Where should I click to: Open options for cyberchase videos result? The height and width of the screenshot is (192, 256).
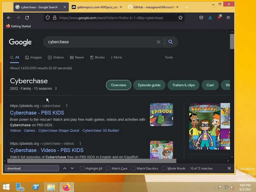pos(80,143)
